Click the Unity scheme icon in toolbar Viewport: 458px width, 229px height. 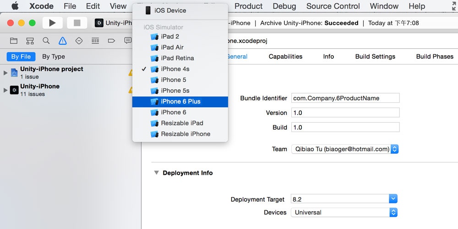click(x=99, y=23)
